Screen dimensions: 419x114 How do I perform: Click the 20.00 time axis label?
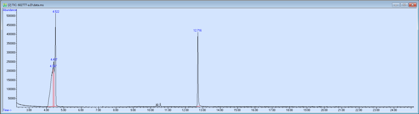(324, 110)
